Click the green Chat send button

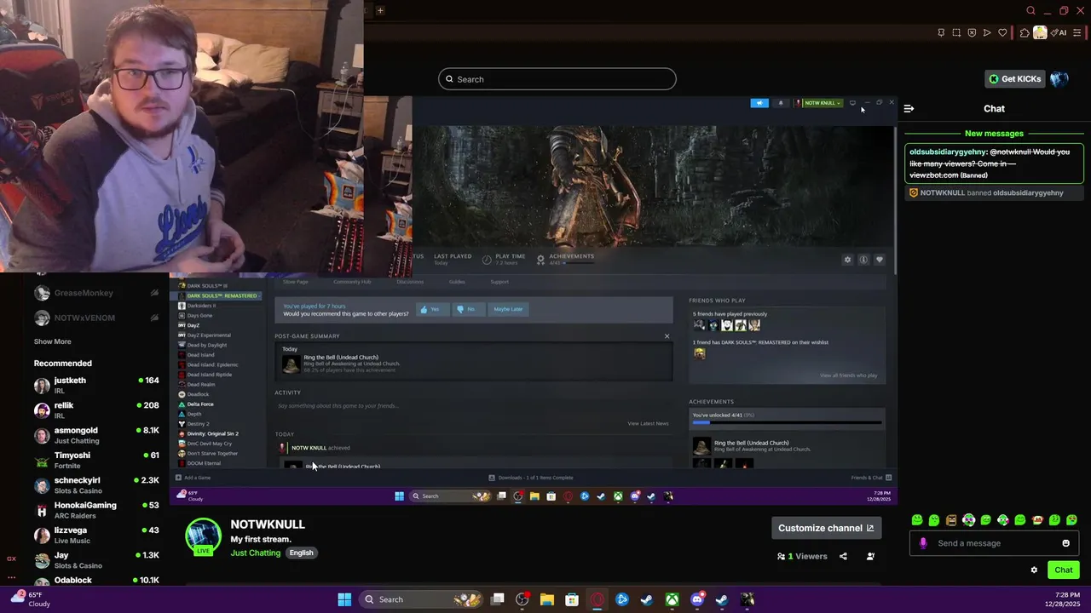(x=1064, y=570)
